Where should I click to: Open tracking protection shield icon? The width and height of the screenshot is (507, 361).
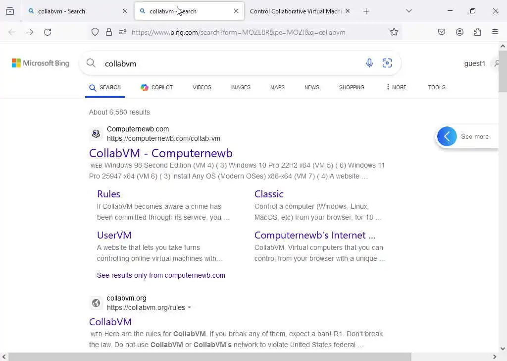click(95, 32)
